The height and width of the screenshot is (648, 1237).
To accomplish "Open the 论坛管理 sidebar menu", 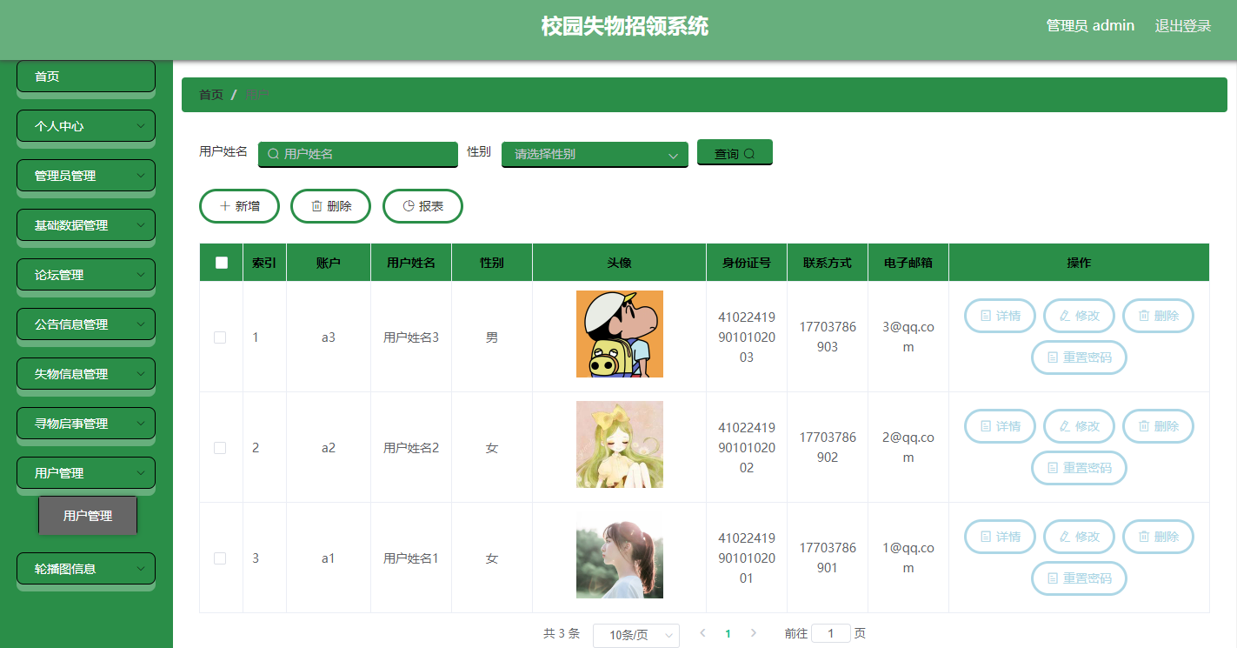I will click(x=85, y=274).
